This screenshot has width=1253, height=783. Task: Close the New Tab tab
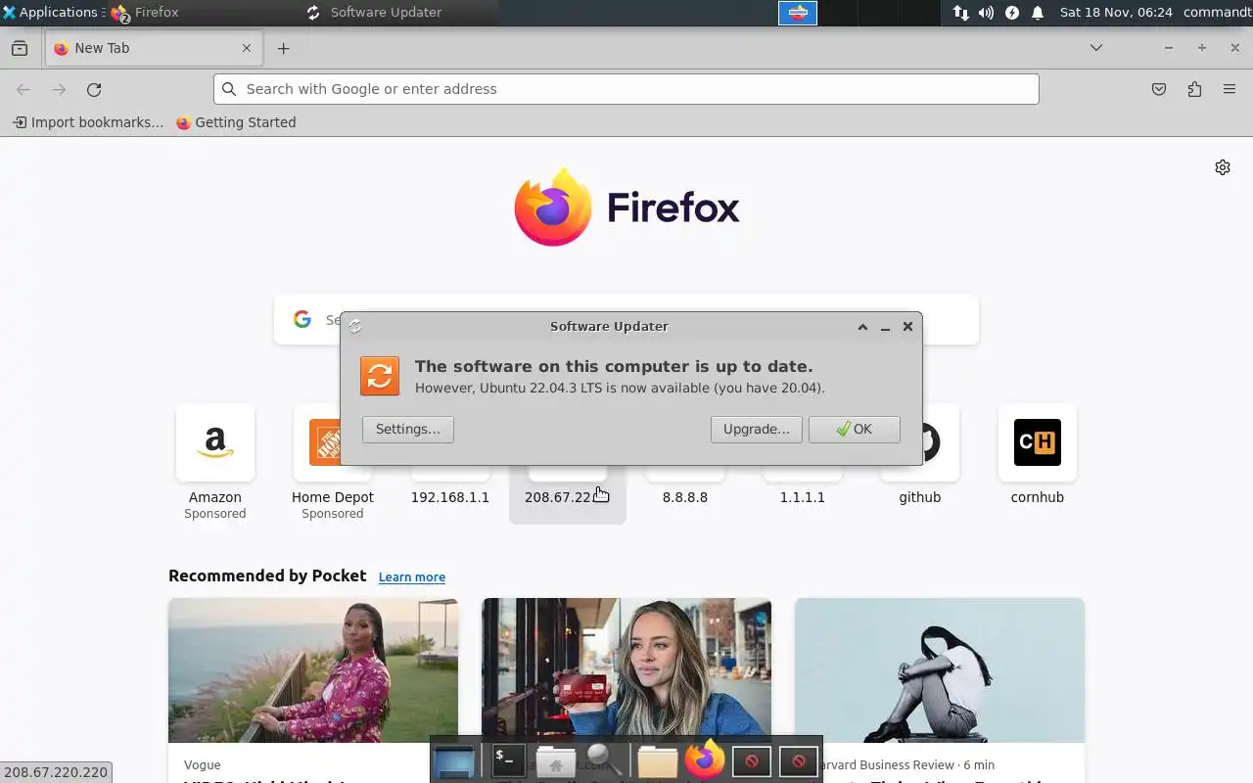pos(247,48)
